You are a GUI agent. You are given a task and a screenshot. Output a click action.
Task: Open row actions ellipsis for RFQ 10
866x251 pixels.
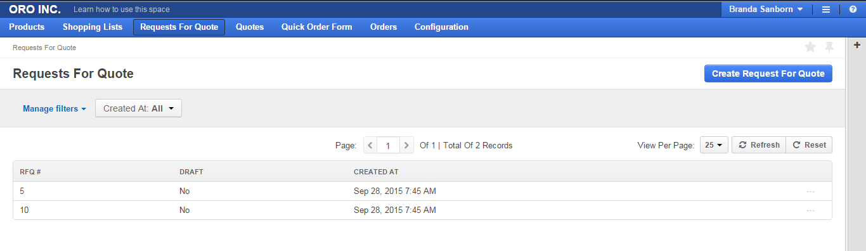tap(811, 210)
